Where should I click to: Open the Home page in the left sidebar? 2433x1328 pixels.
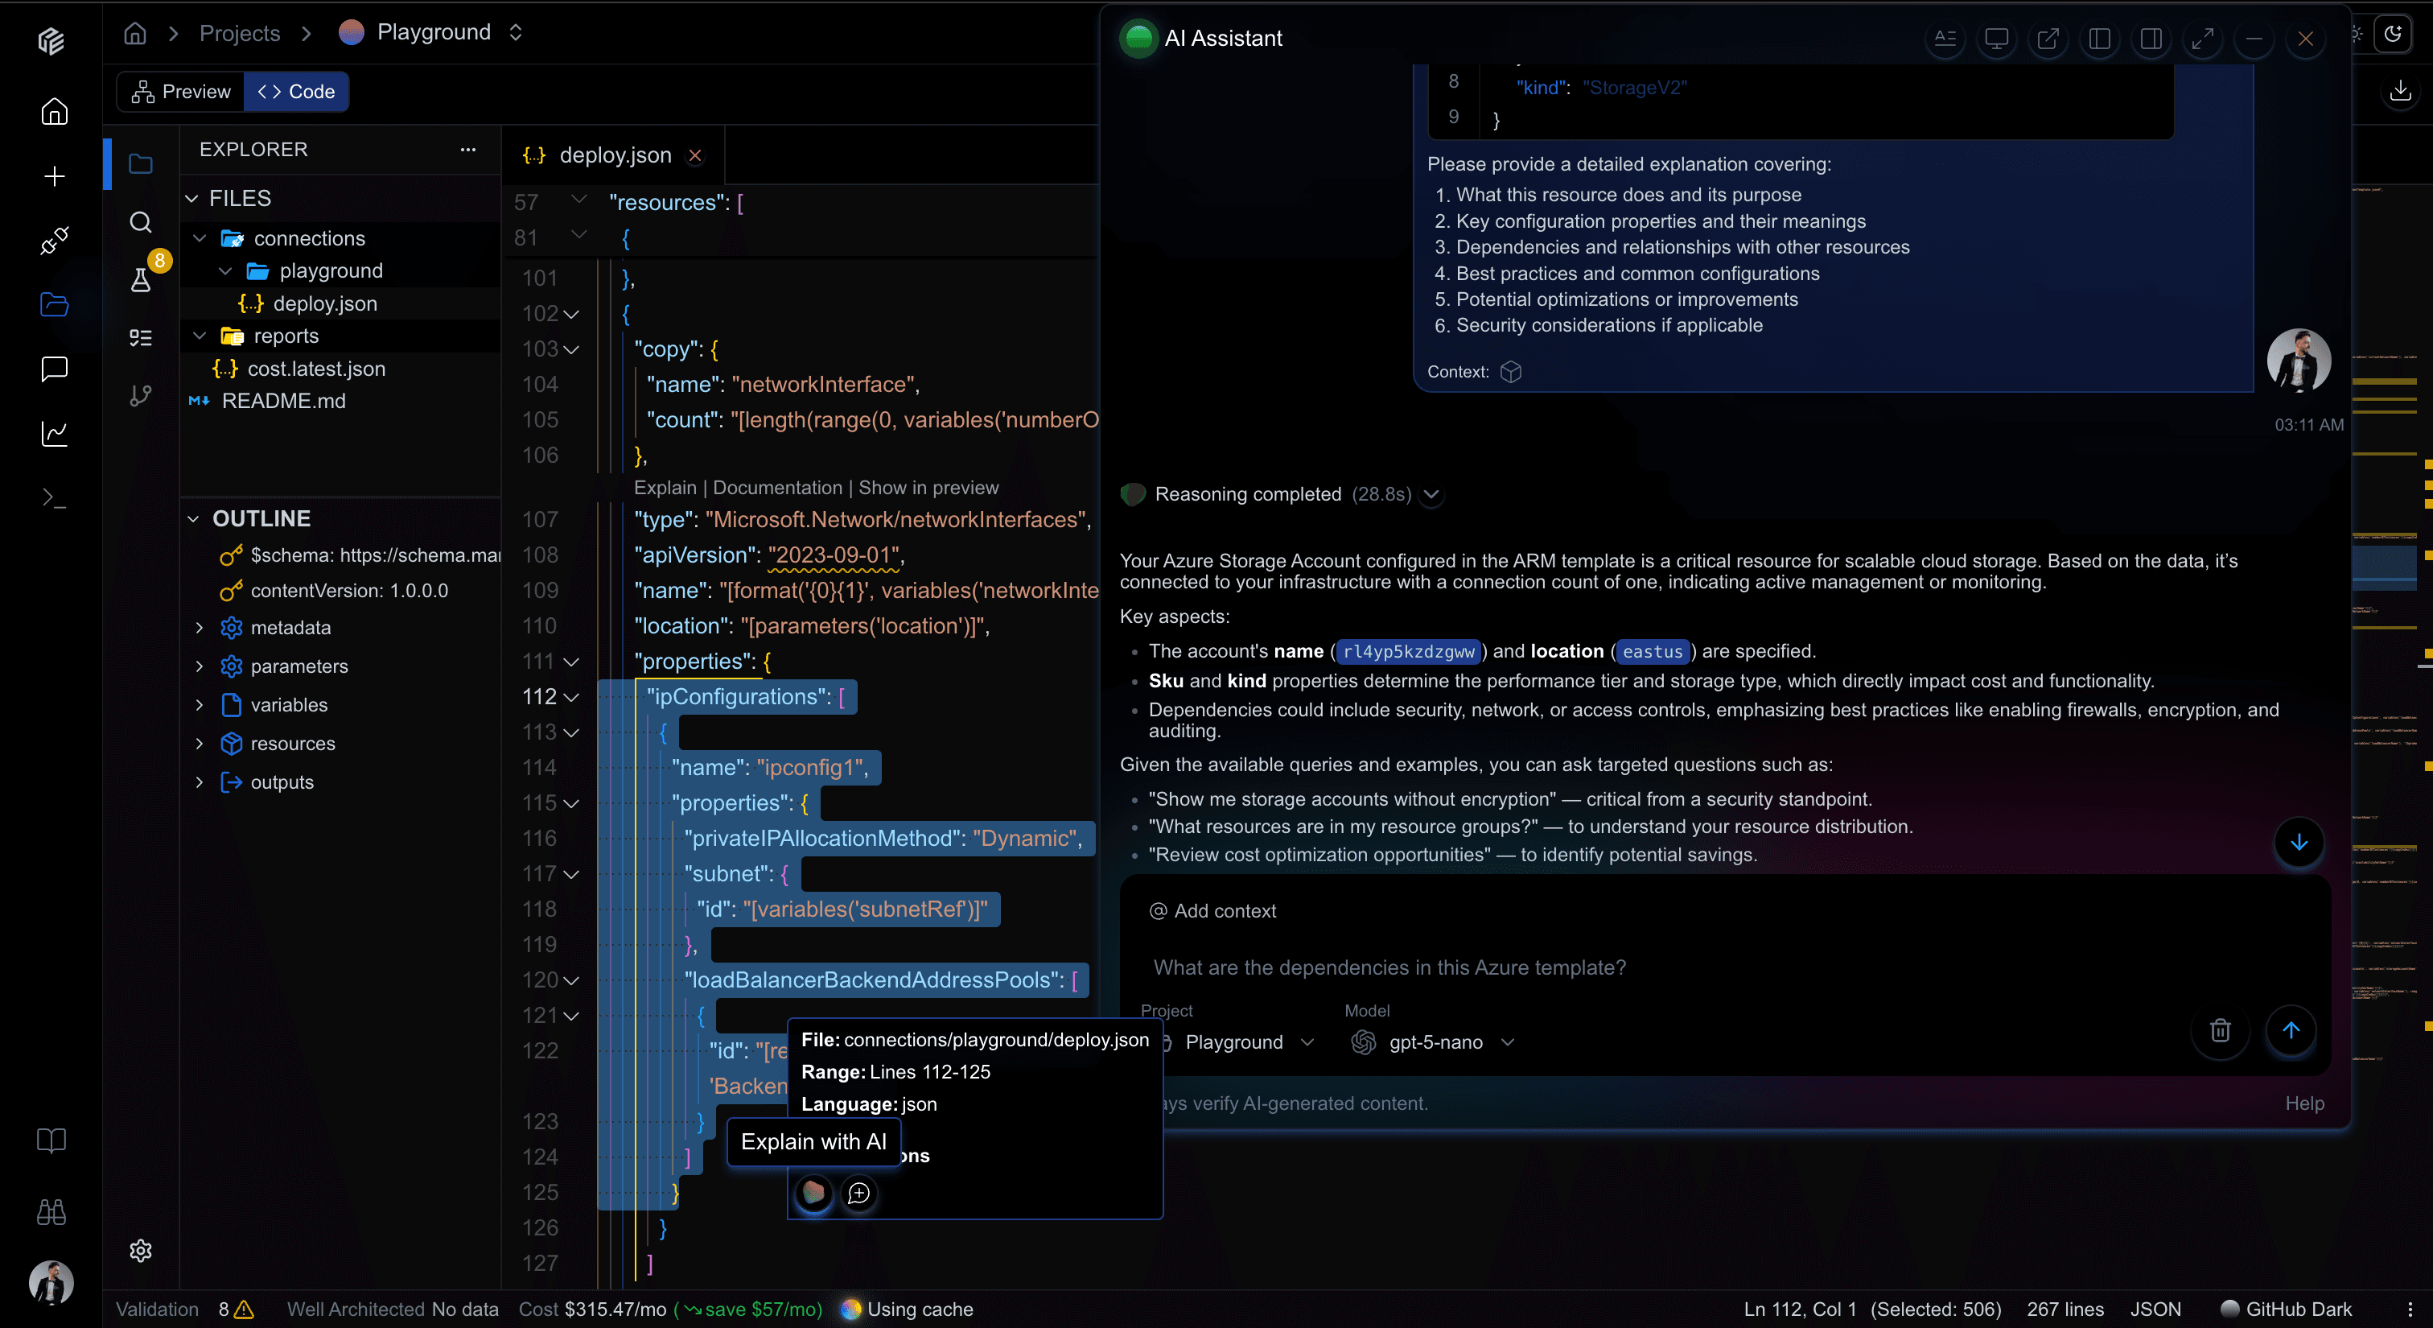click(x=54, y=111)
